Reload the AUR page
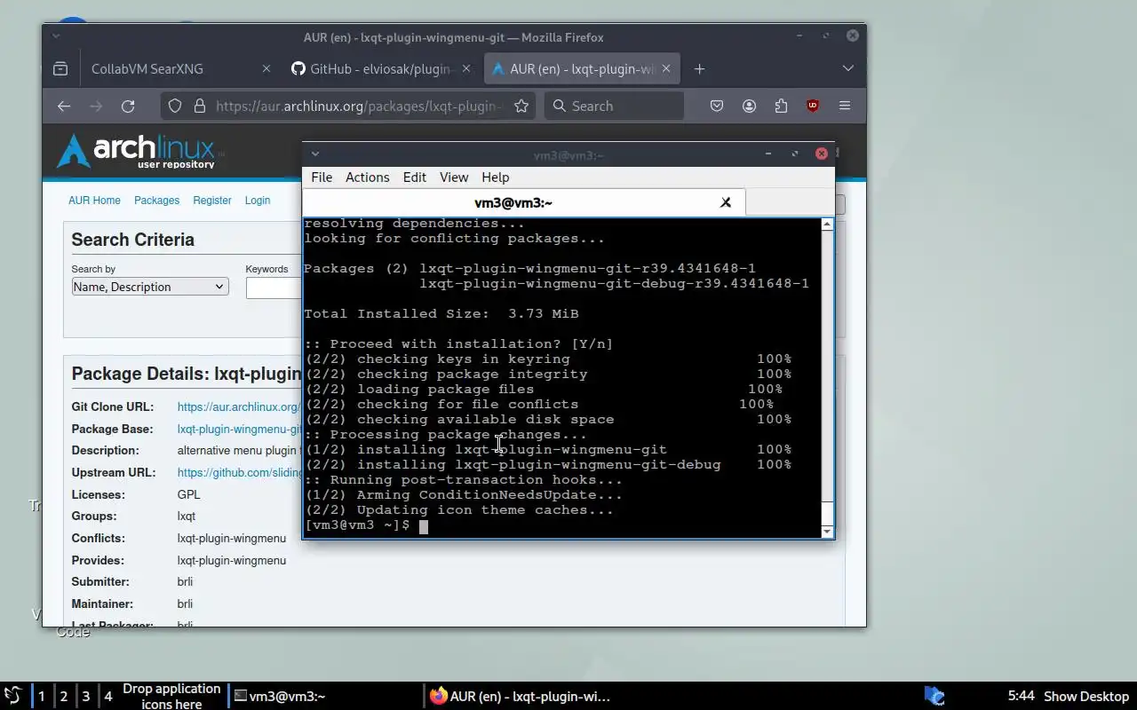This screenshot has width=1137, height=710. point(128,106)
